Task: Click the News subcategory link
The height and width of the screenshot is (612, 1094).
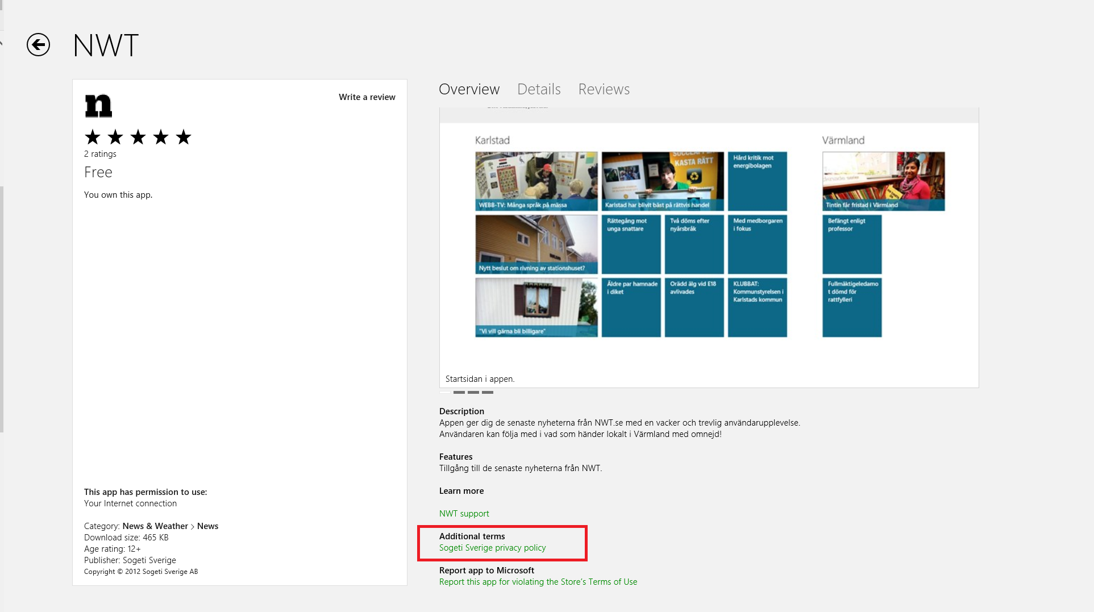Action: tap(207, 526)
